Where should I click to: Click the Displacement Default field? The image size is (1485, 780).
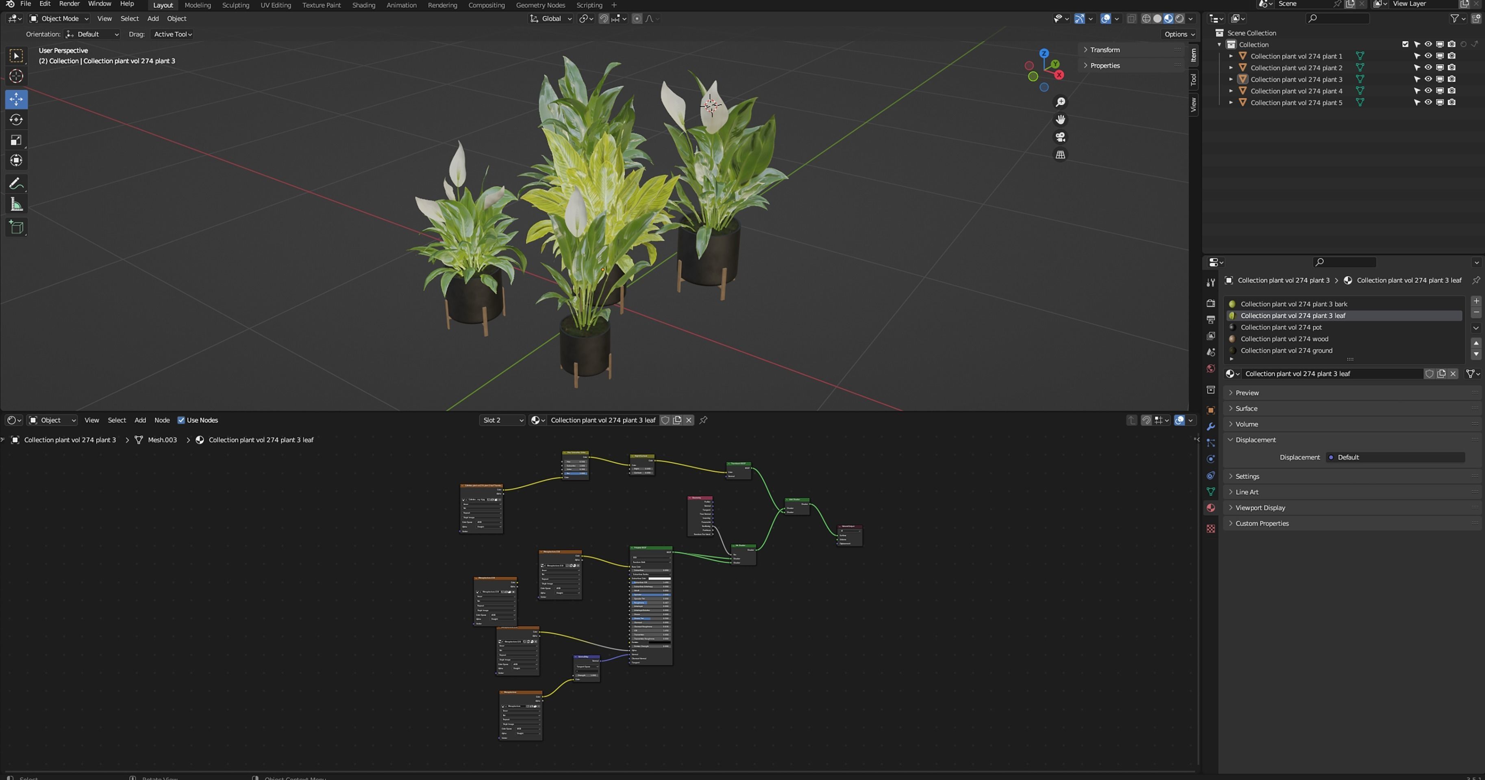tap(1395, 457)
